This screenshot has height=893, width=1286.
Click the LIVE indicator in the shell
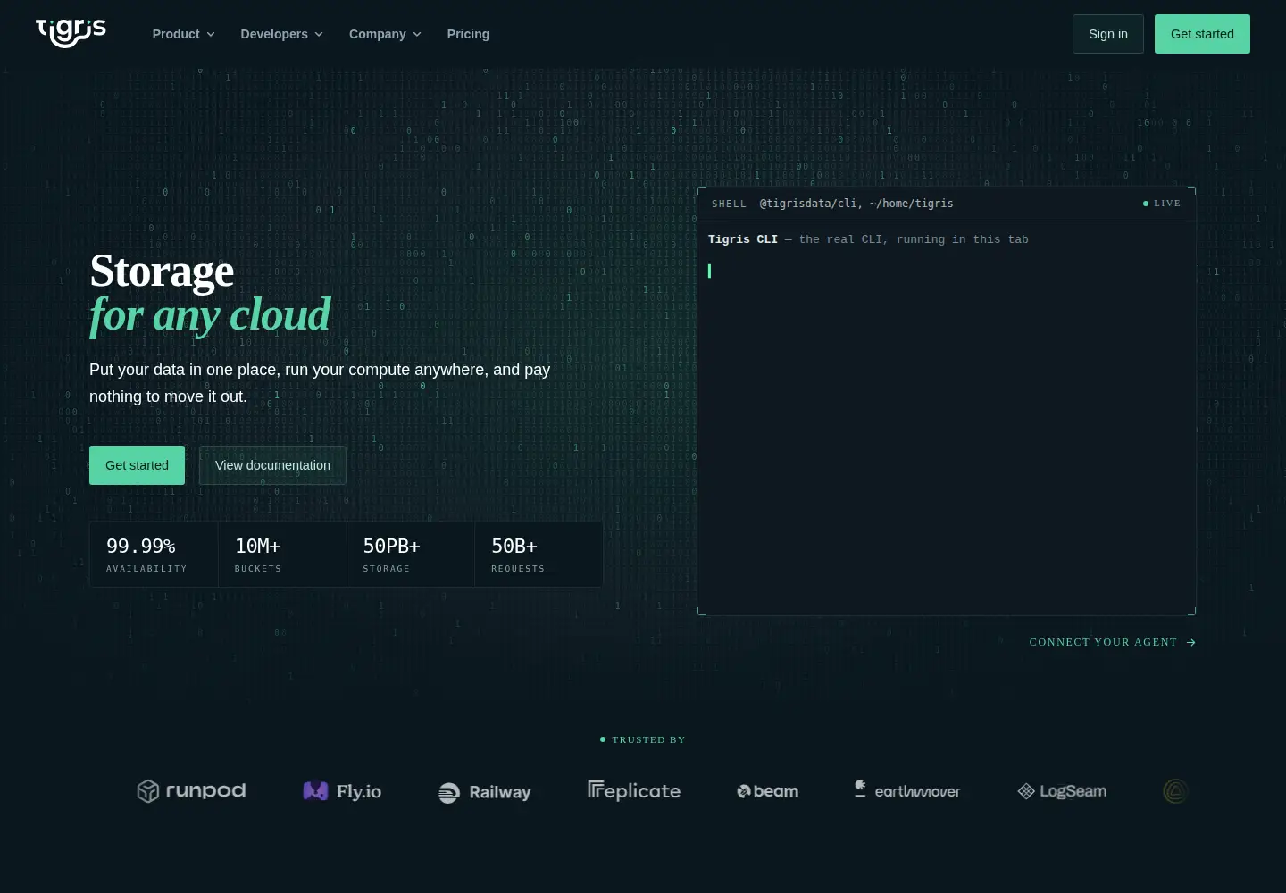(1162, 204)
